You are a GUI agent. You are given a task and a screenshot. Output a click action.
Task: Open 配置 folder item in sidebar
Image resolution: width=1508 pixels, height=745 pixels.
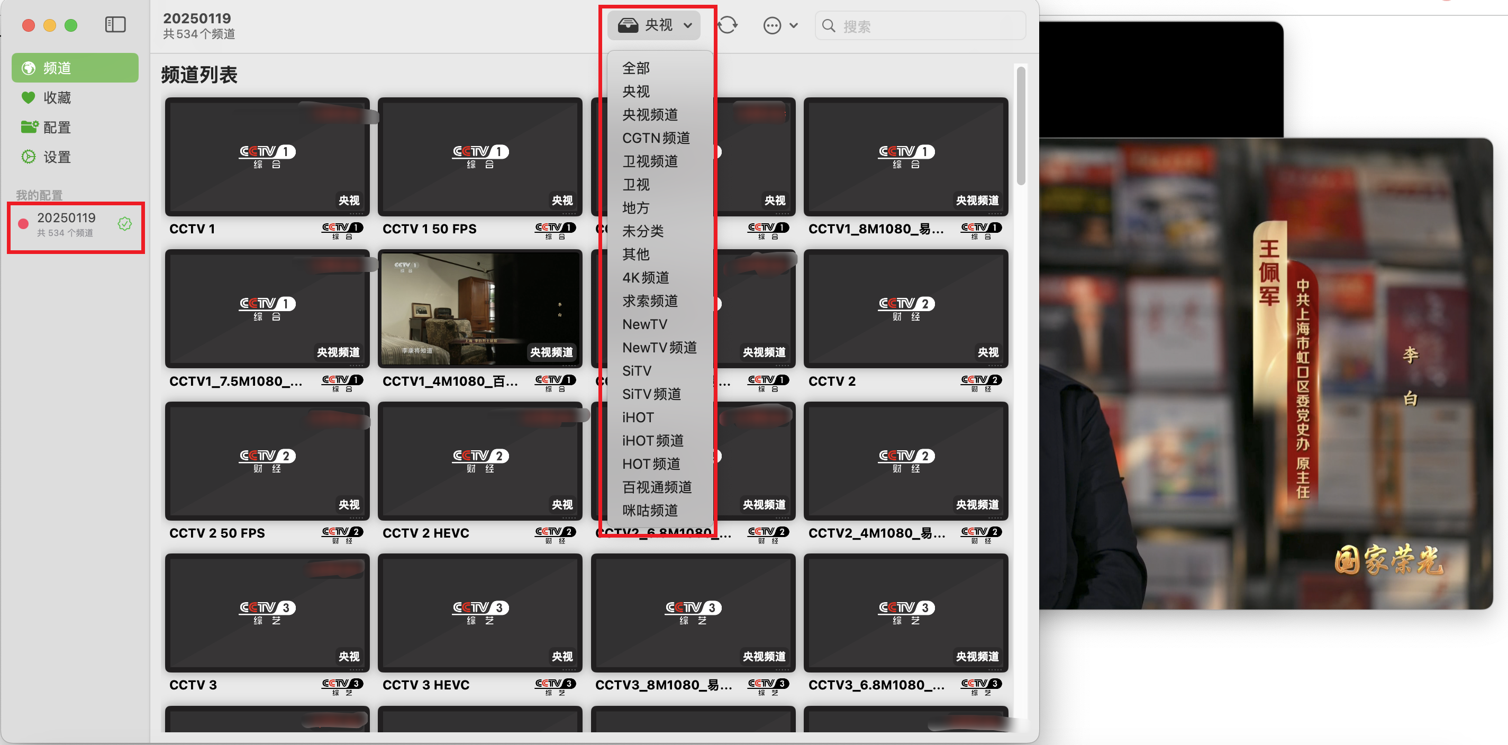click(57, 127)
